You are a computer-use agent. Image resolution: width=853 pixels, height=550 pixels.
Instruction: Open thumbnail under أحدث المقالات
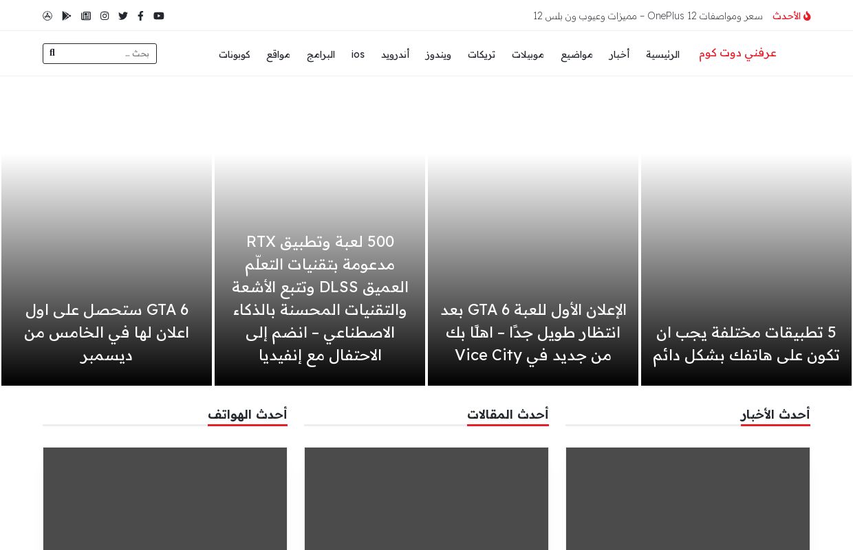click(x=426, y=498)
